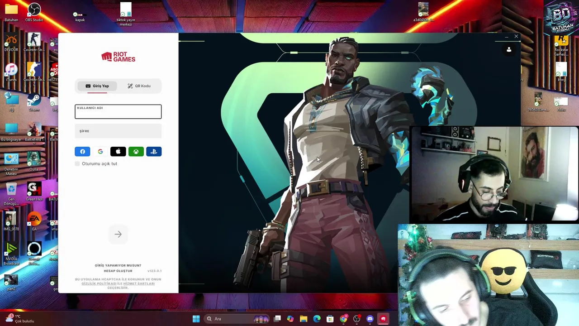
Task: Select the Steam desktop shortcut
Action: [34, 102]
